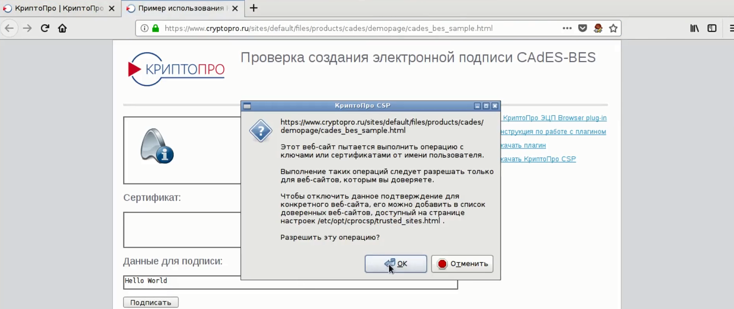Go back to the previous page
This screenshot has height=309, width=734.
pos(9,28)
